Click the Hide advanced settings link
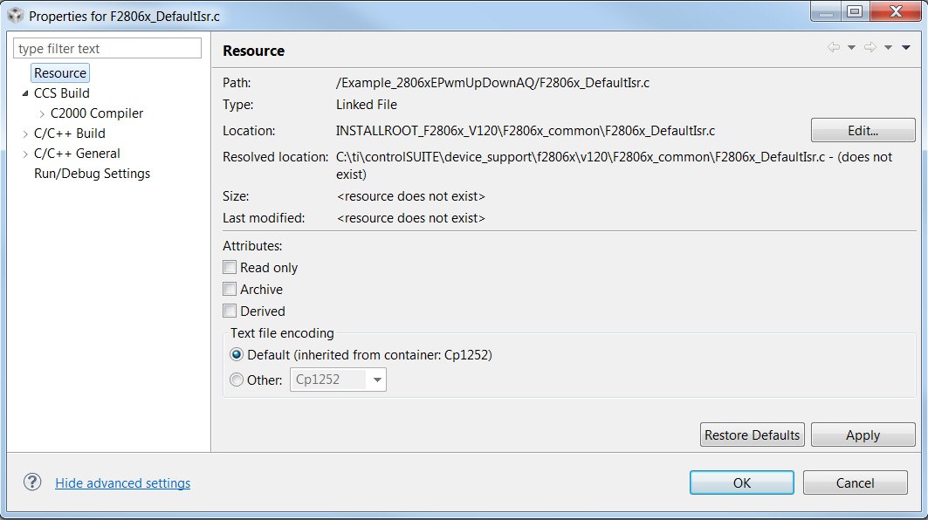 click(122, 483)
